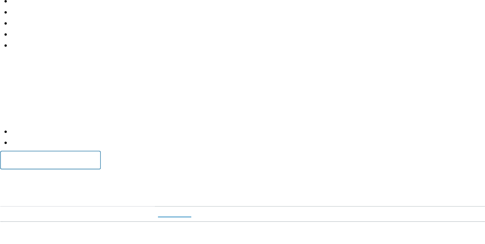Select the fourth bullet in the upper list
485x244 pixels.
pyautogui.click(x=6, y=34)
